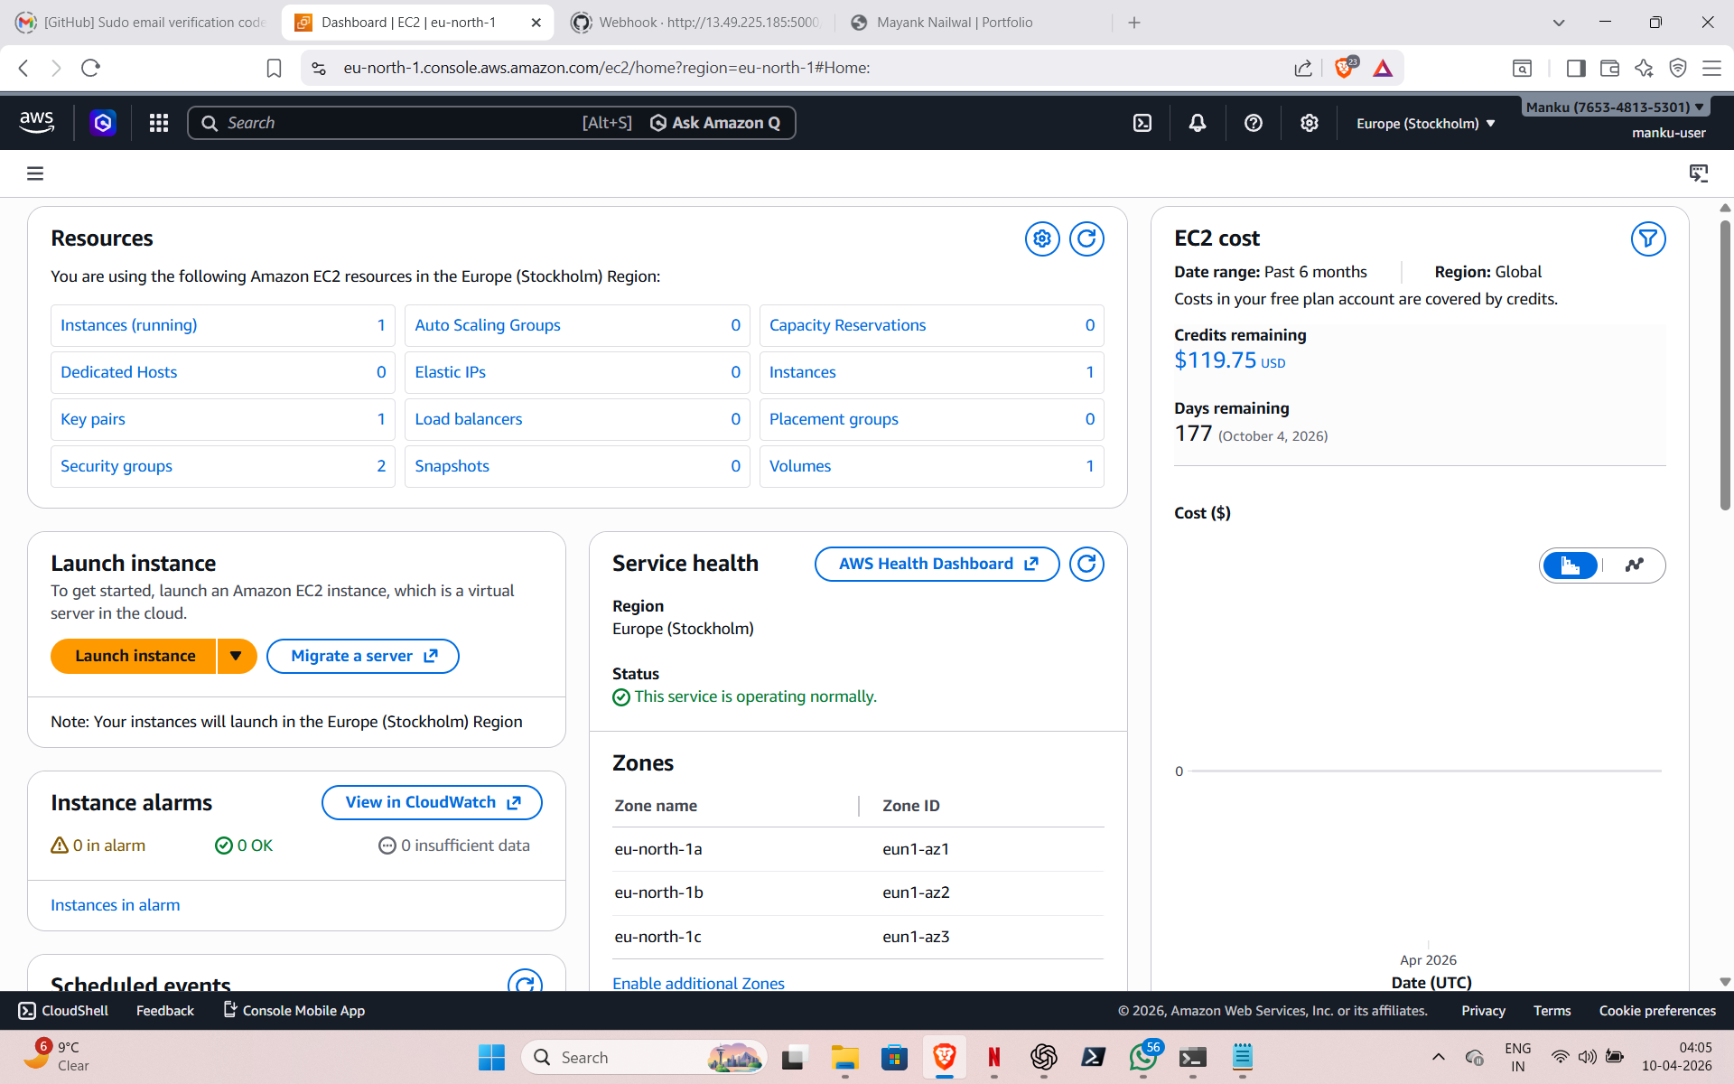Open the Manku account menu dropdown
This screenshot has width=1734, height=1084.
[x=1614, y=107]
